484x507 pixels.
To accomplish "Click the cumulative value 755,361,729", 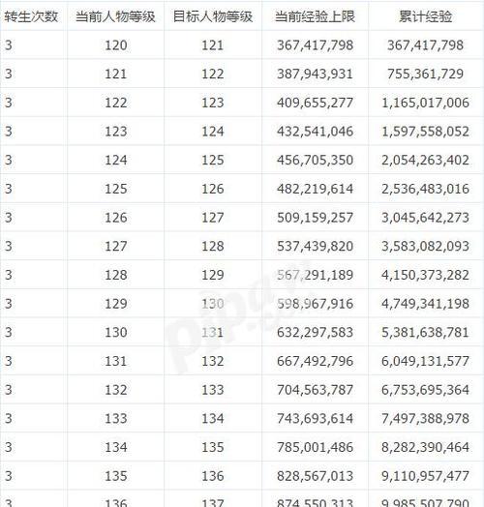I will (x=426, y=75).
